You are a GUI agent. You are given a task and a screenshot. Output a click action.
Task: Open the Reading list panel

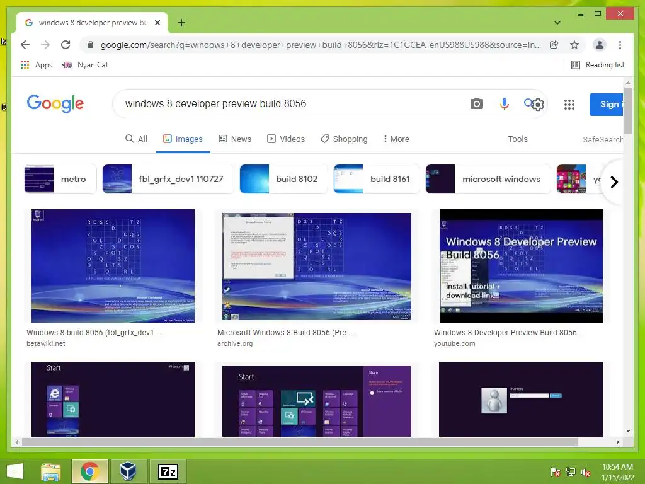[598, 65]
